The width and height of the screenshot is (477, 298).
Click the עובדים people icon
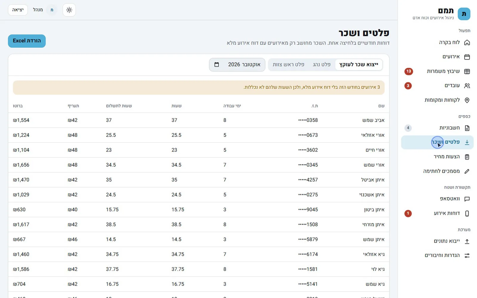click(x=467, y=86)
